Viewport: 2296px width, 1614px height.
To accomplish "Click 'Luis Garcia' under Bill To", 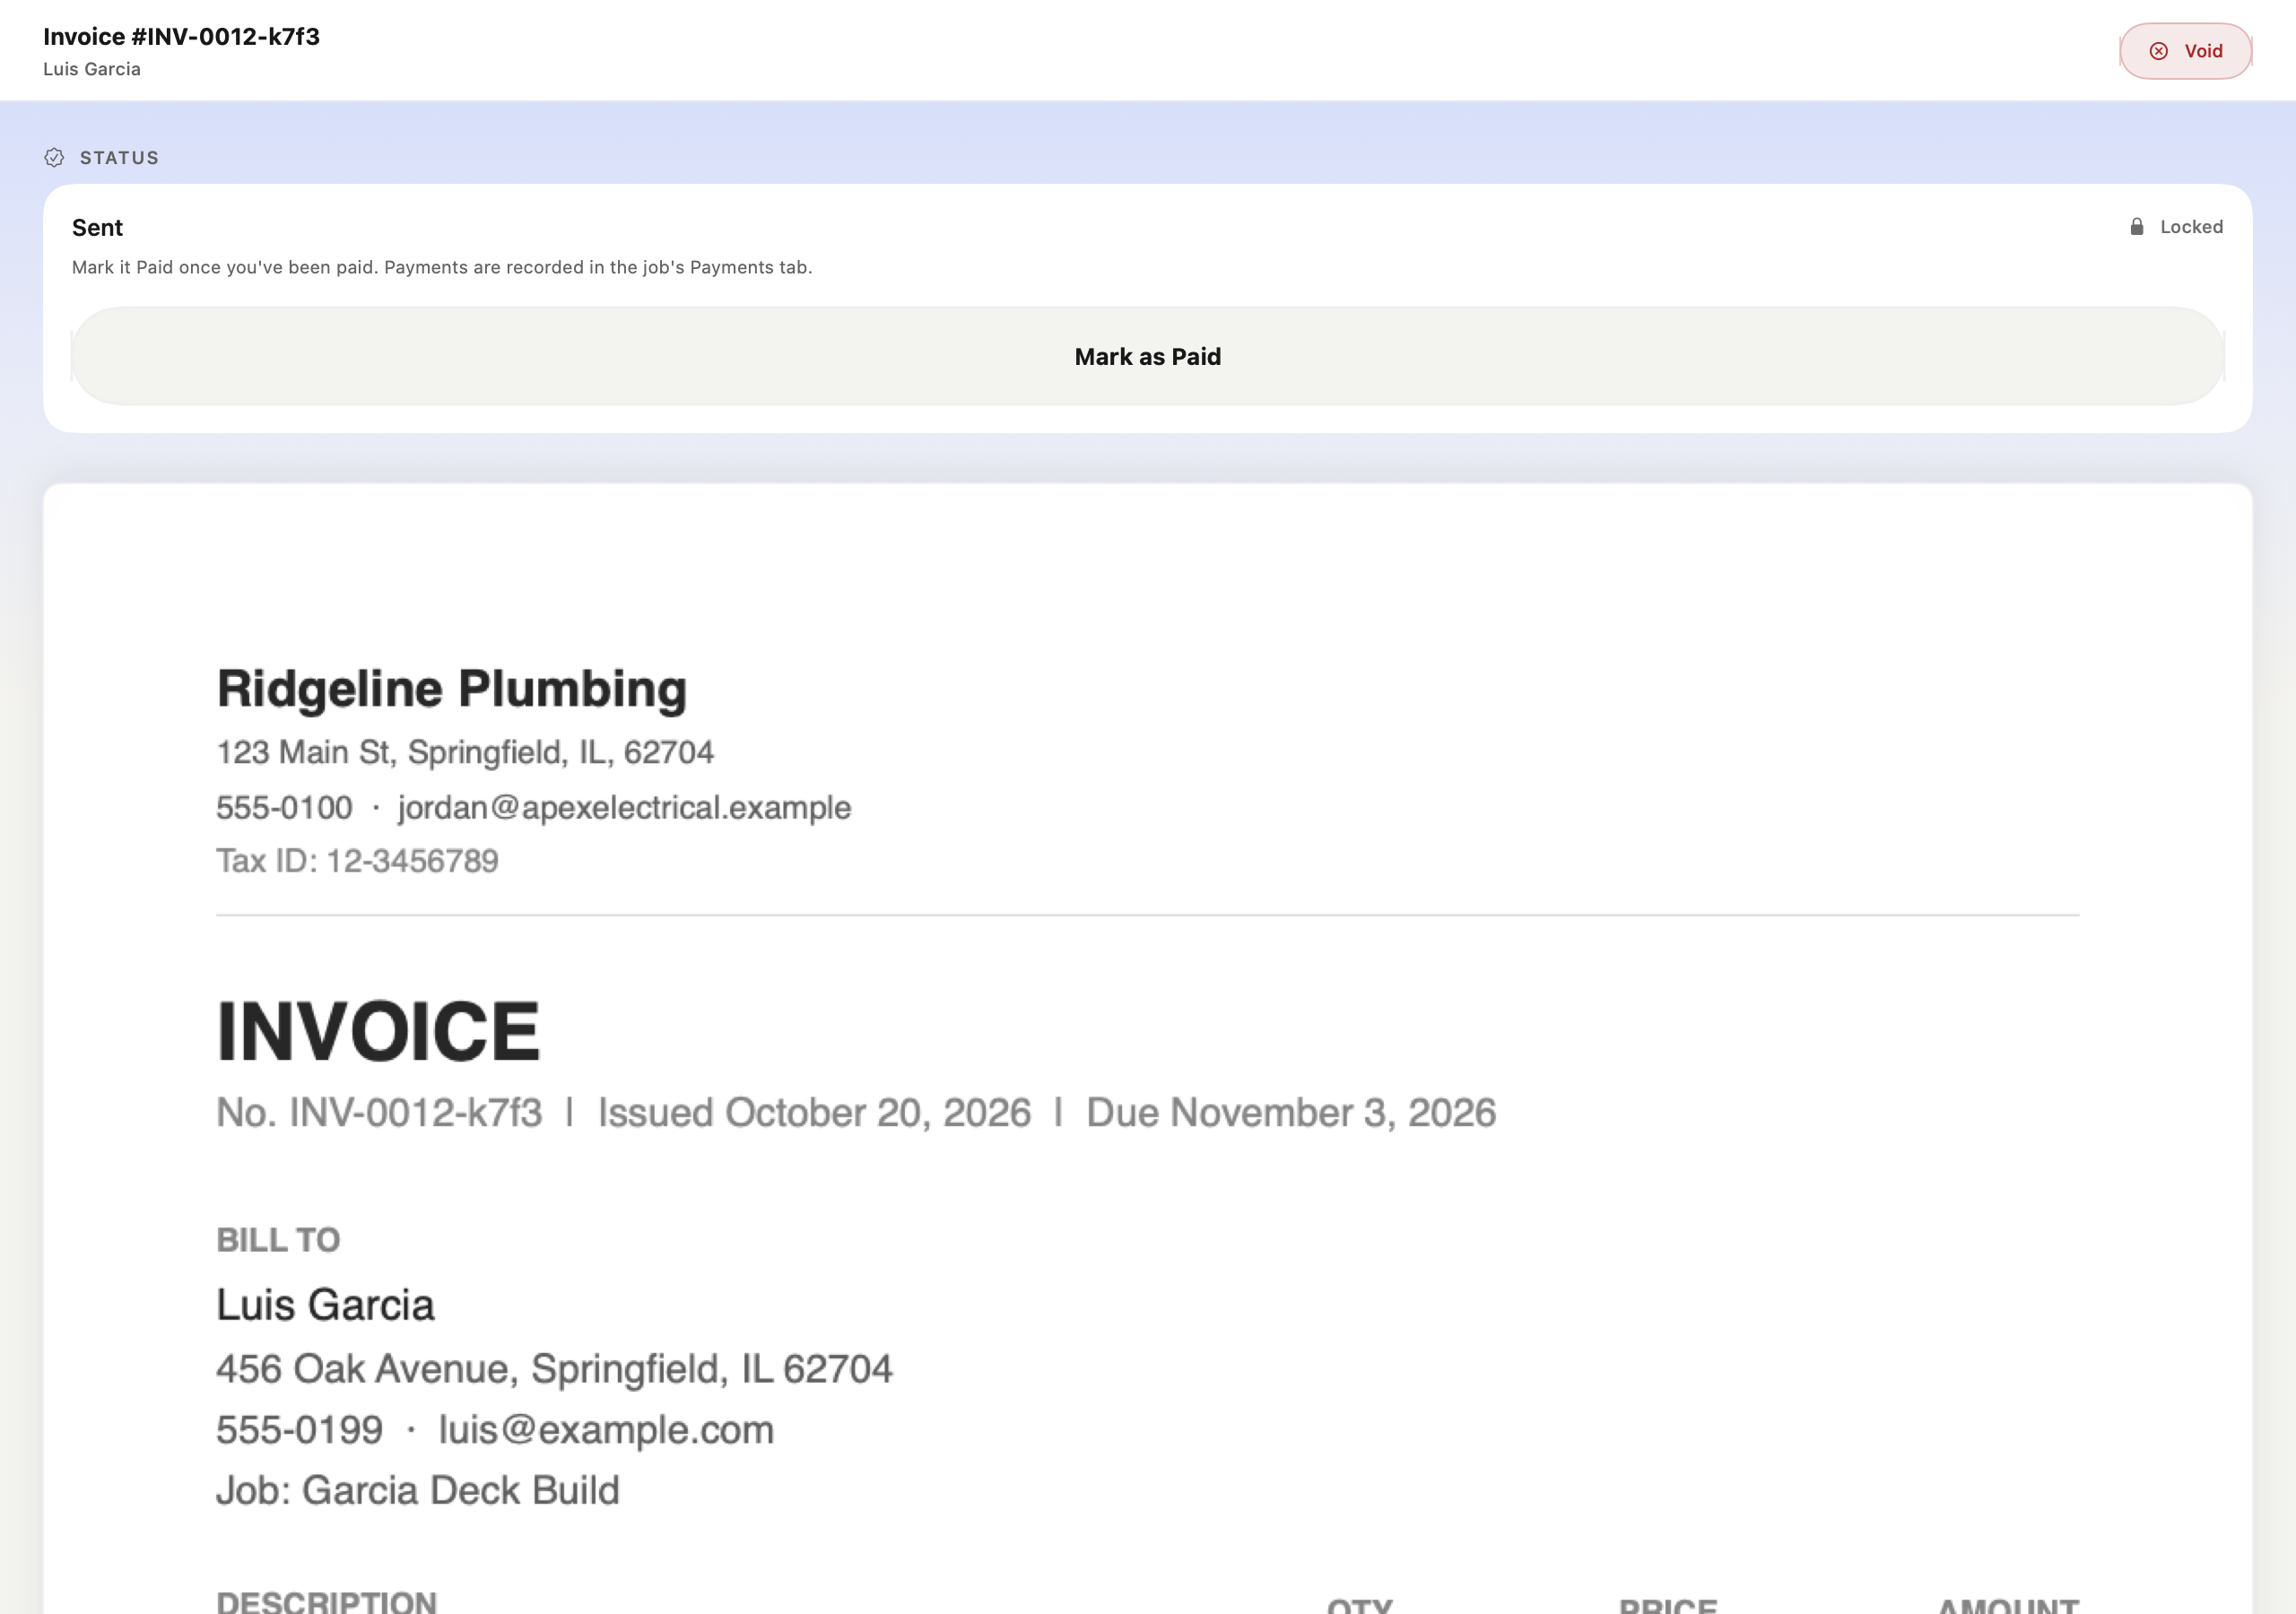I will click(325, 1305).
